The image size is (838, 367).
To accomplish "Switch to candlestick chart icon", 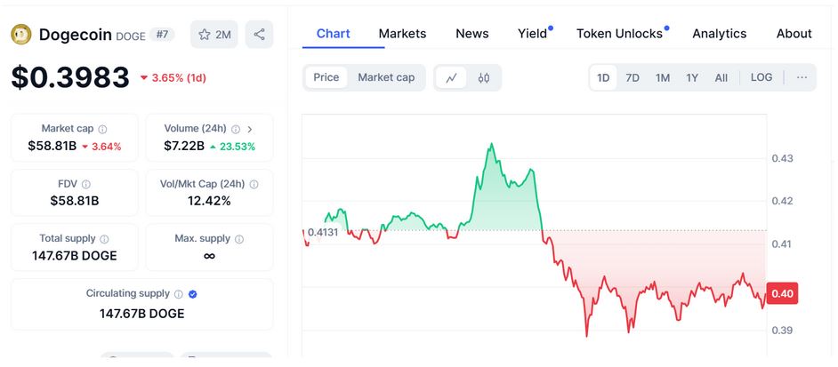I will 484,77.
